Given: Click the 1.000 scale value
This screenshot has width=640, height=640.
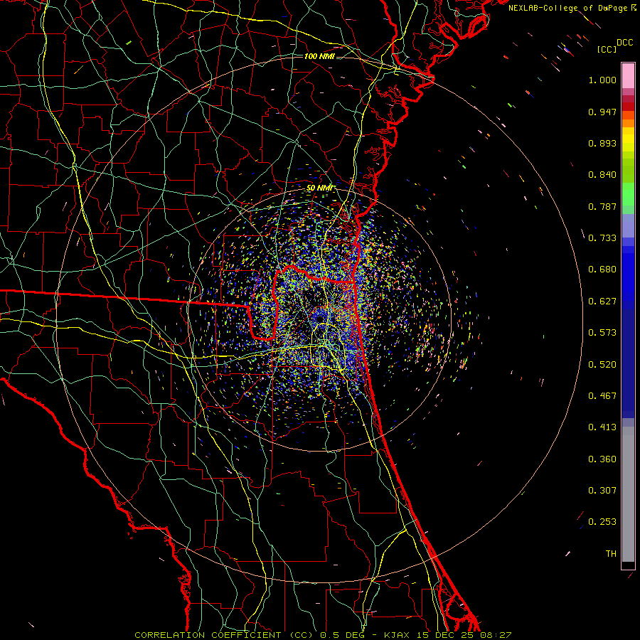Looking at the screenshot, I should 602,80.
